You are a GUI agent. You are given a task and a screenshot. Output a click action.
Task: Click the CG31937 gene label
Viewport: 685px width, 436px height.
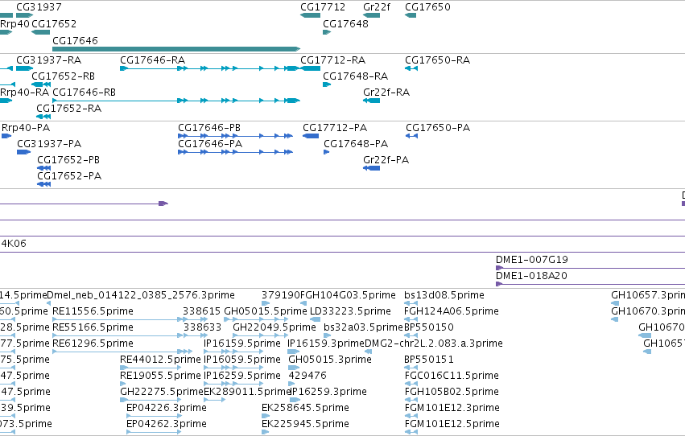point(39,7)
